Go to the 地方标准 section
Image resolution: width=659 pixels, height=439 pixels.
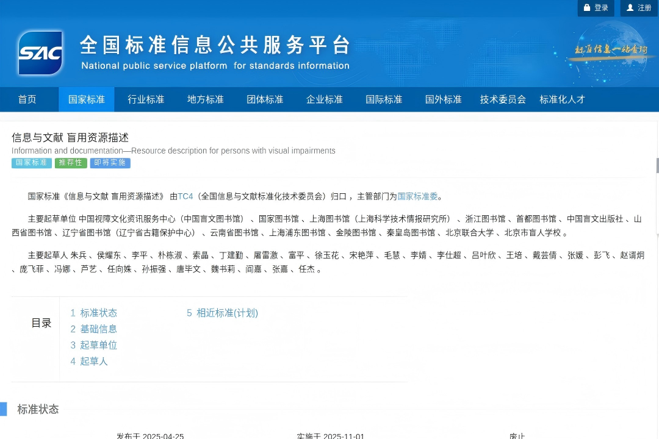click(205, 99)
